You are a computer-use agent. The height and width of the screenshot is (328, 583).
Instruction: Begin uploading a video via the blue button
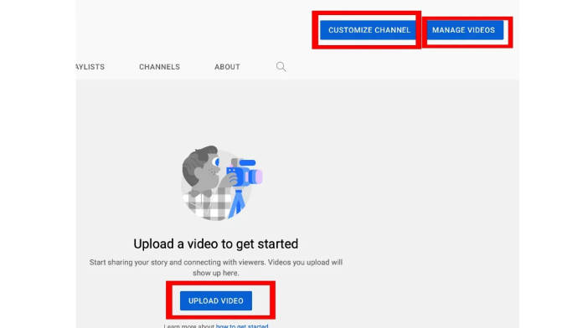216,300
